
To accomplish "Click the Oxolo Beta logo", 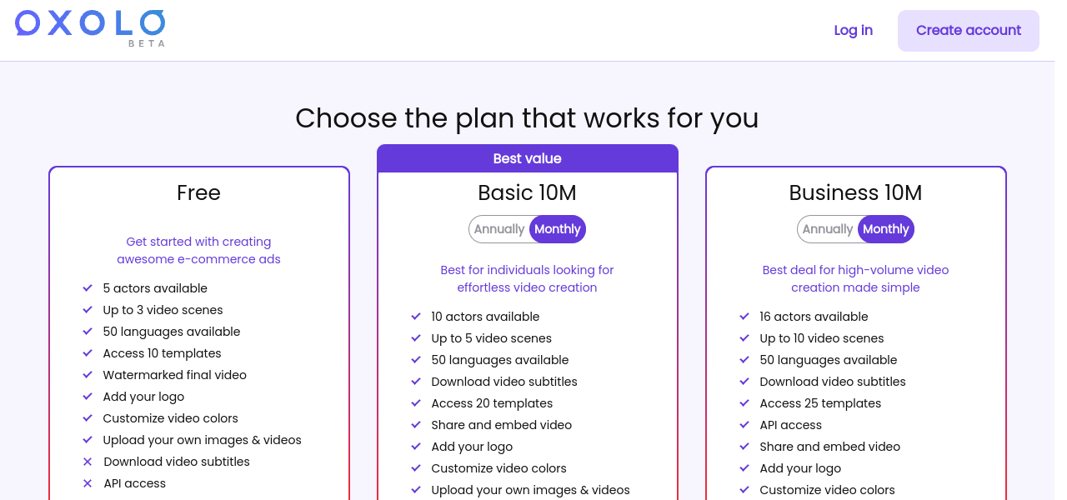I will tap(90, 27).
